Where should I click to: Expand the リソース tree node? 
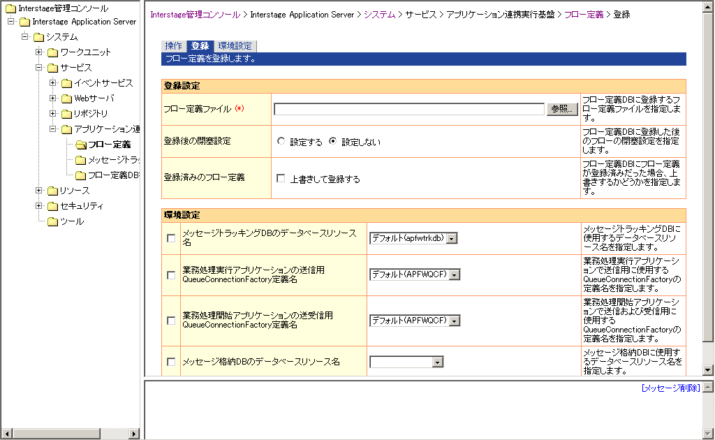click(x=39, y=191)
